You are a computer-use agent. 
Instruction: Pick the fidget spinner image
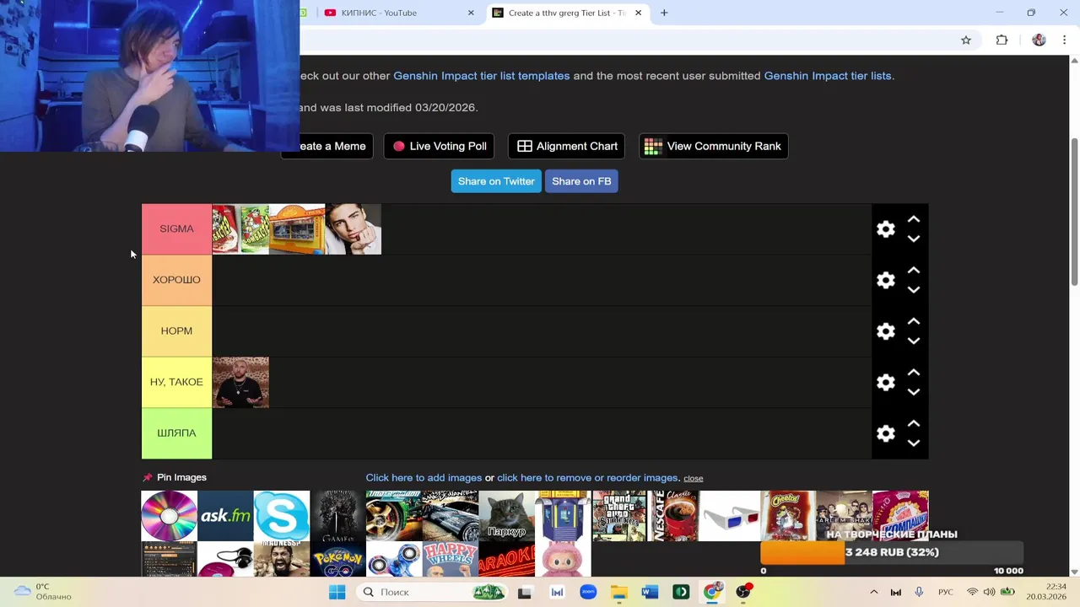click(394, 560)
